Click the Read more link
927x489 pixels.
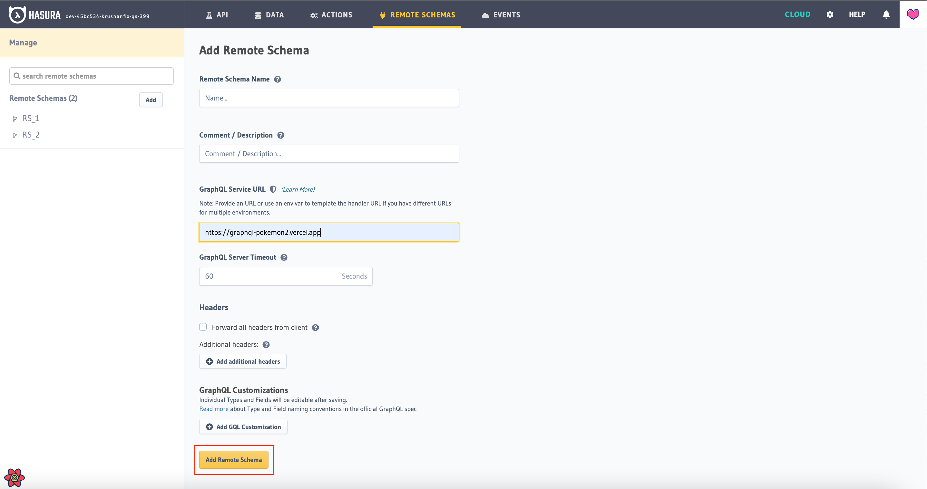pyautogui.click(x=213, y=409)
